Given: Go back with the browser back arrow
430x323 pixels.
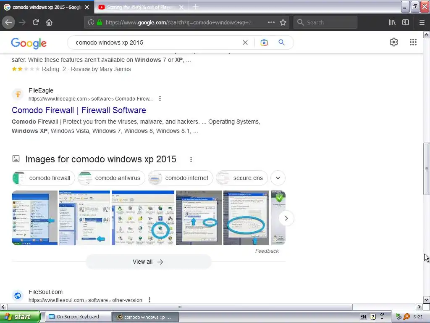Looking at the screenshot, I should click(8, 22).
